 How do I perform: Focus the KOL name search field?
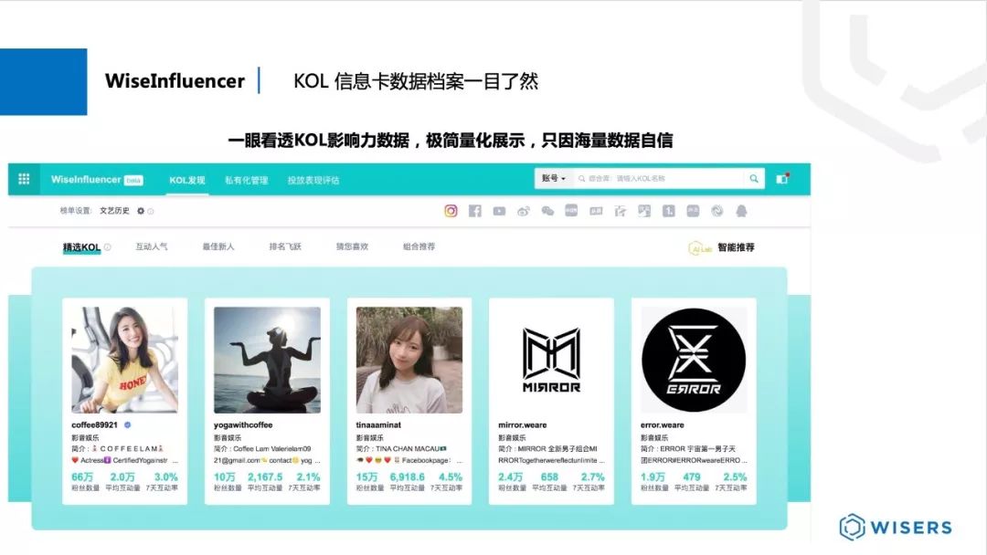coord(660,179)
